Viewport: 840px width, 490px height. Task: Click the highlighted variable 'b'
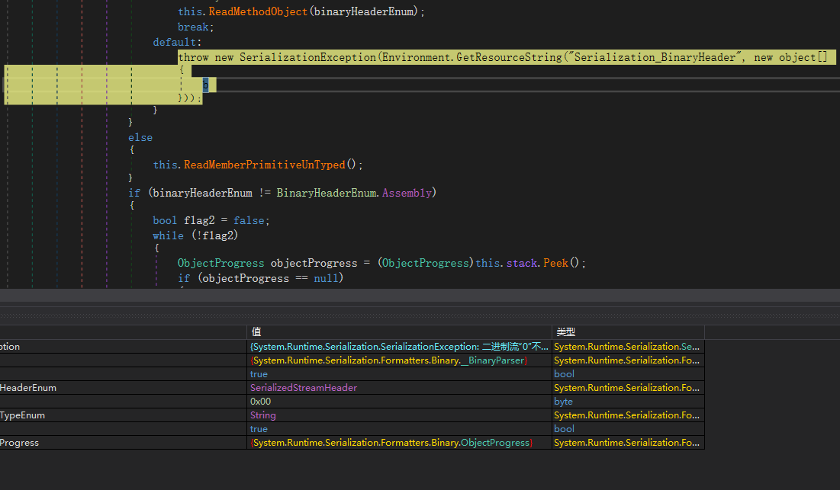pyautogui.click(x=206, y=85)
